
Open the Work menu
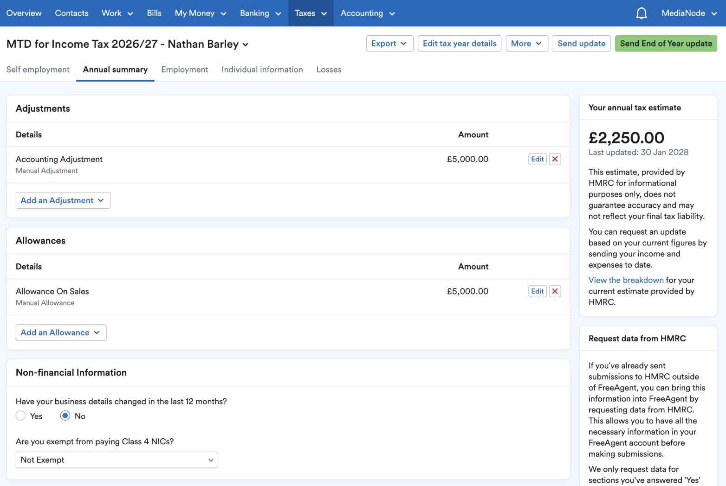pos(117,13)
